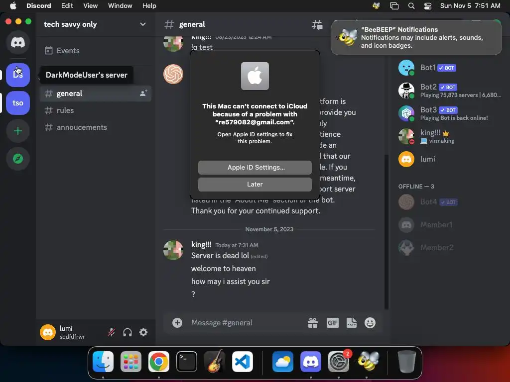Open the Apple menu

tap(13, 6)
